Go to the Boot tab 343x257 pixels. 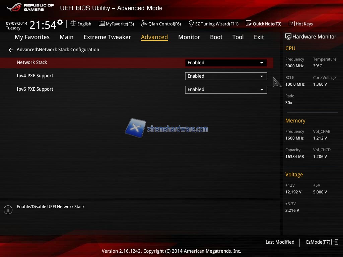(x=216, y=37)
